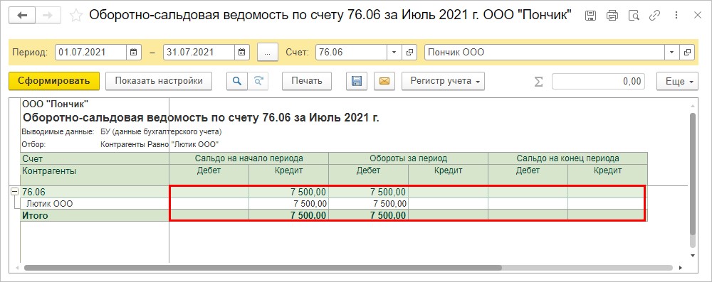Click БУ (данные бухгалтерского учета) text

(x=161, y=132)
